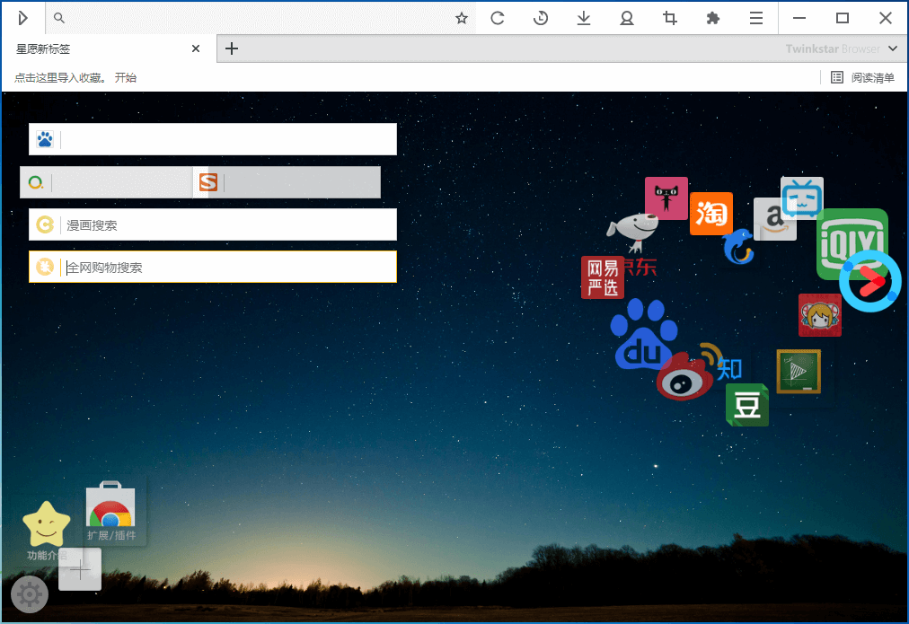Screen dimensions: 909x624
Task: Open the Youku shortcut
Action: [x=870, y=281]
